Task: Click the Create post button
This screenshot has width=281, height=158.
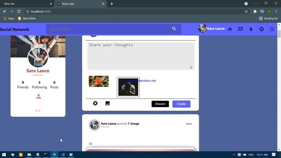Action: click(x=181, y=104)
